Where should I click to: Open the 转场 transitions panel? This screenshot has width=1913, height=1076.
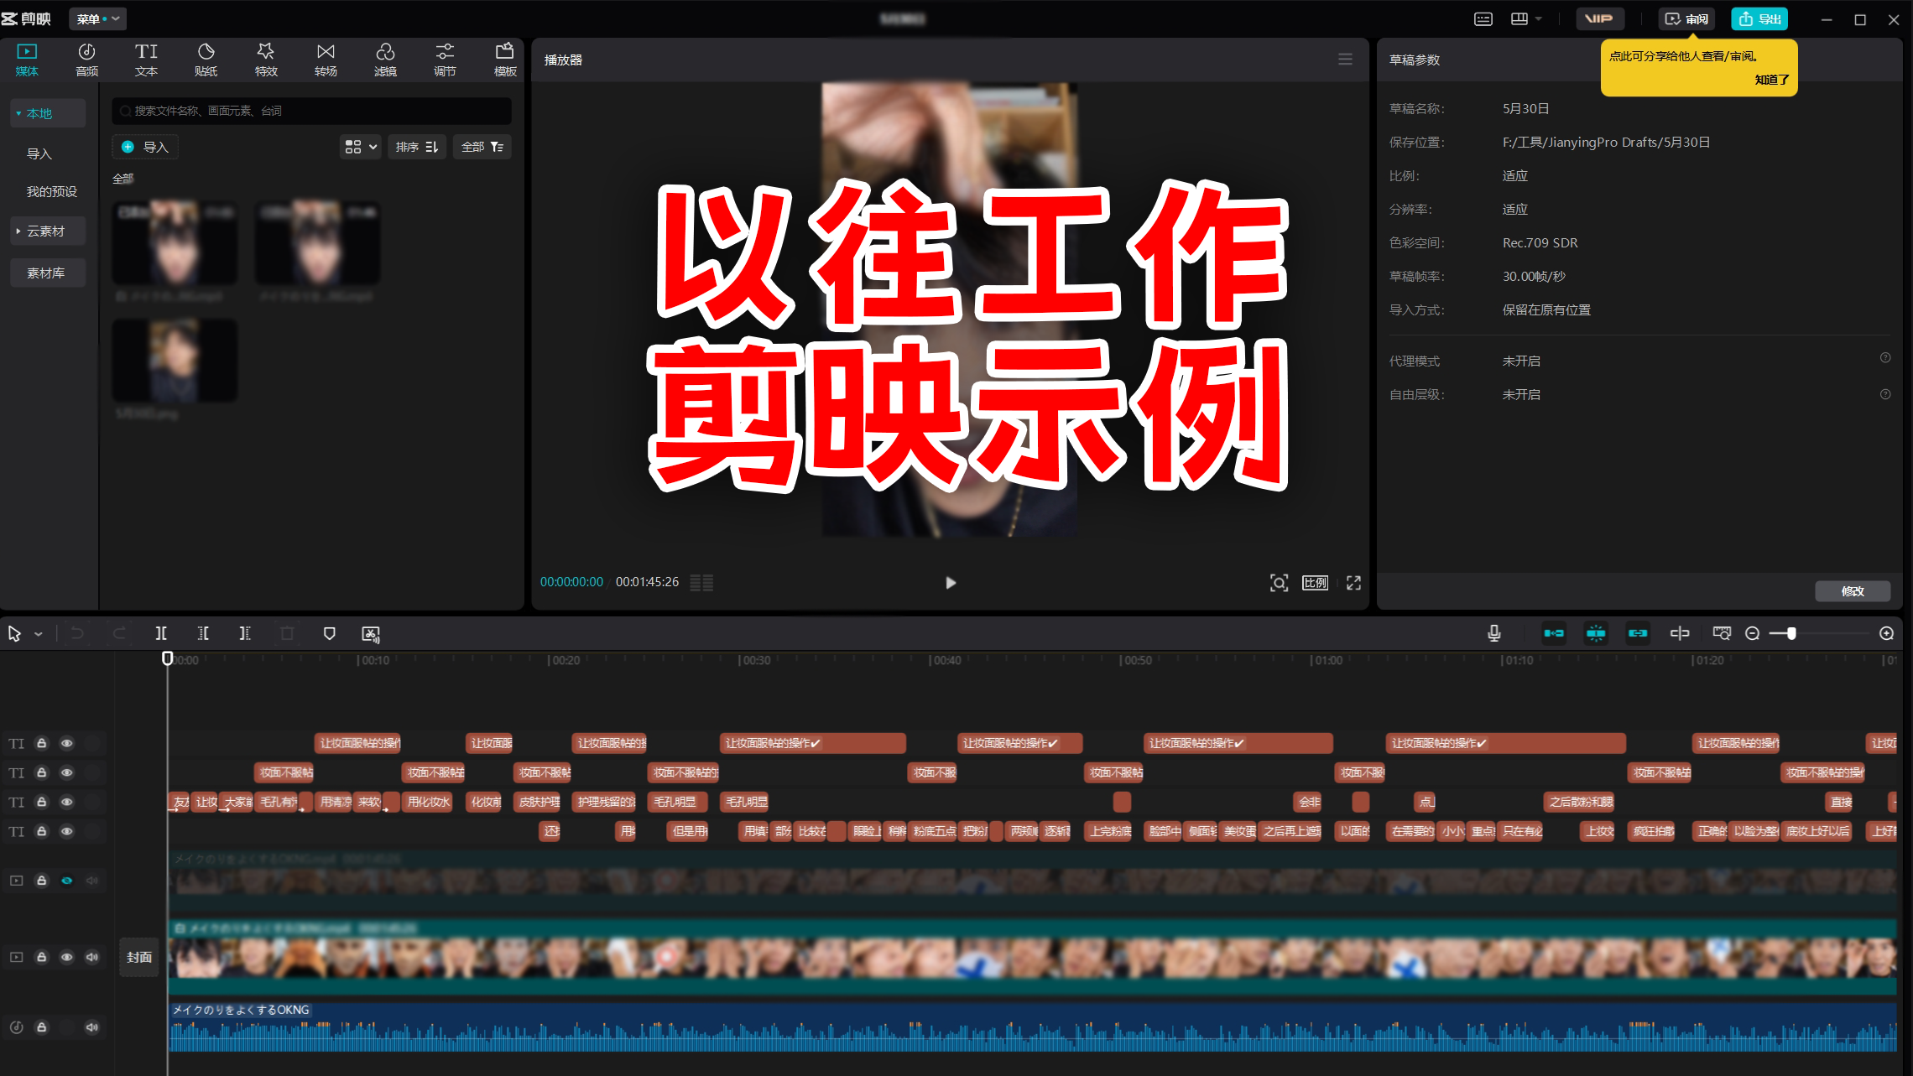point(326,60)
